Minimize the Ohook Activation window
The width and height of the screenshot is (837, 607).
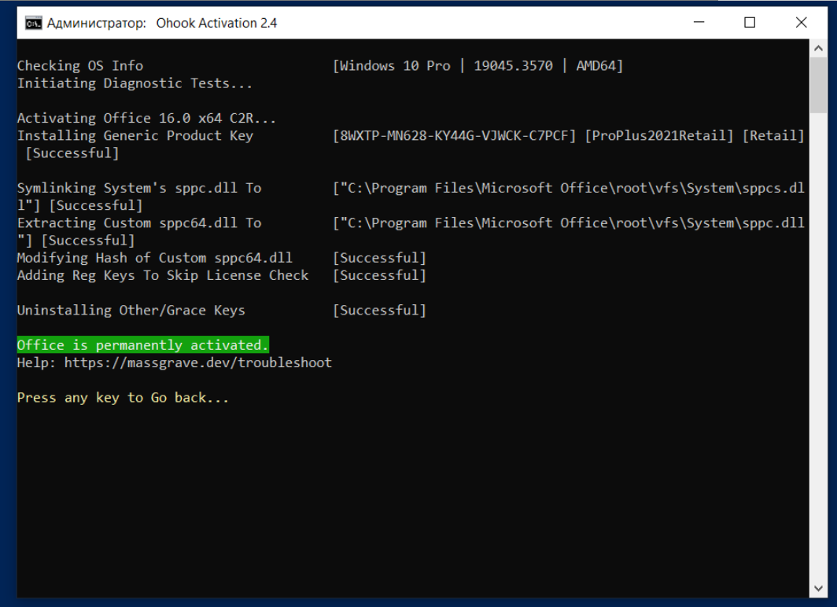(x=699, y=23)
